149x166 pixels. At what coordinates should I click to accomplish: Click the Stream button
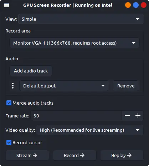coord(27,155)
